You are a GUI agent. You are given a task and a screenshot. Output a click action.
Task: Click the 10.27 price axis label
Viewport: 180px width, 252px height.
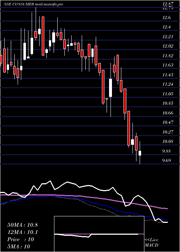[168, 132]
